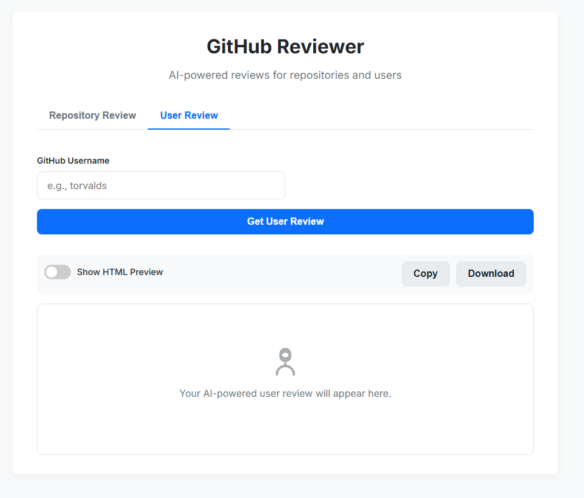This screenshot has height=498, width=584.
Task: Click the GitHub Reviewer heading
Action: pyautogui.click(x=285, y=47)
